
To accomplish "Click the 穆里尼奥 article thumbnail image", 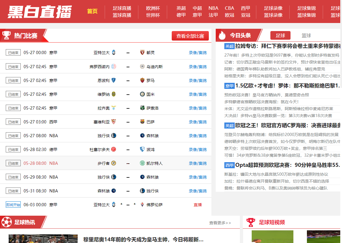I will coord(43,239).
